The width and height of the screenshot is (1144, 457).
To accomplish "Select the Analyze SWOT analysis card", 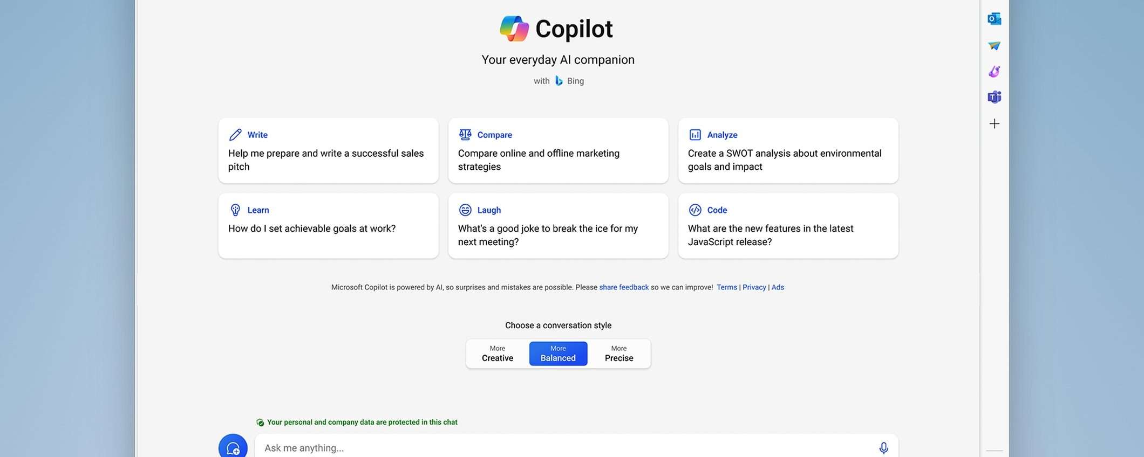I will pos(788,151).
